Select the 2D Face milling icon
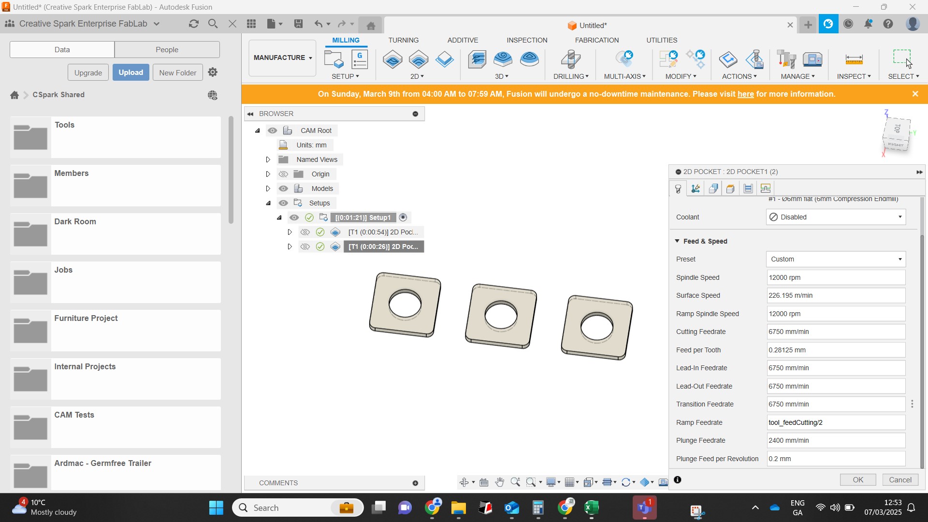Screen dimensions: 928x522 444,59
